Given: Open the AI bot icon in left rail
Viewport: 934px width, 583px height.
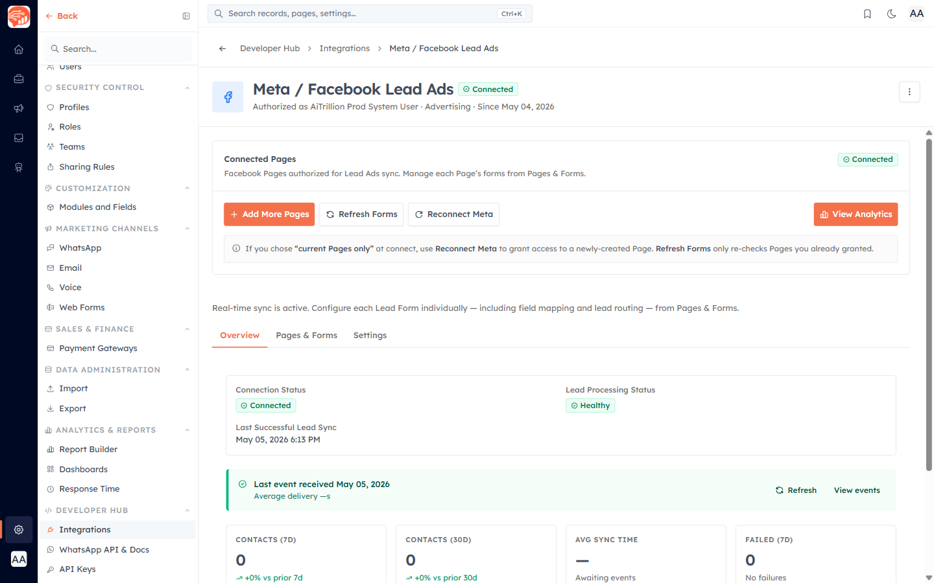Looking at the screenshot, I should pyautogui.click(x=19, y=167).
